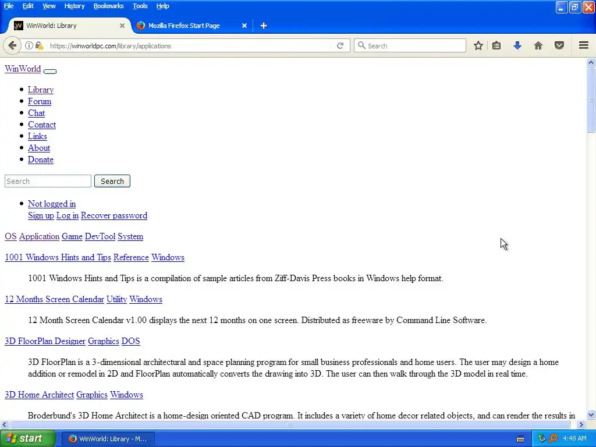Open the Bookmarks menu
This screenshot has height=447, width=596.
[x=108, y=6]
